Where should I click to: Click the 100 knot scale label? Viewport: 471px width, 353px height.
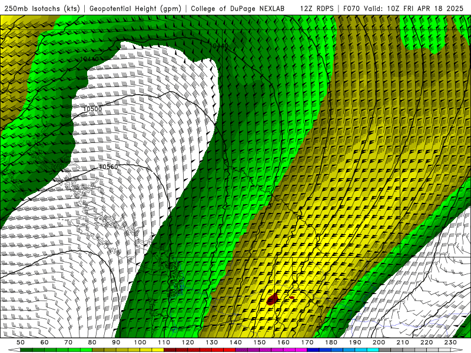point(140,342)
